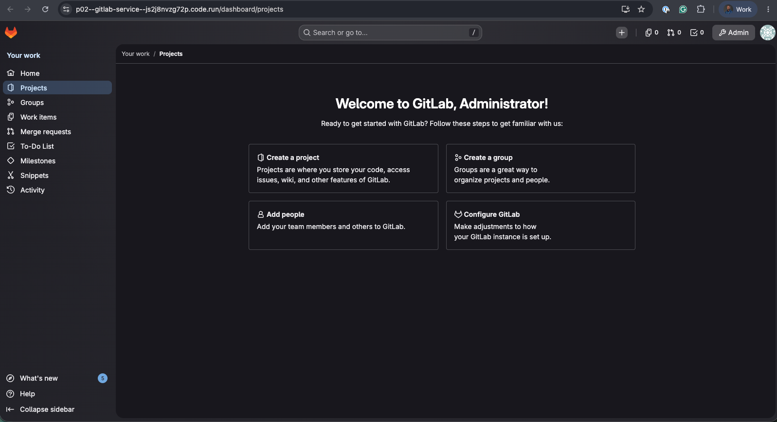Navigate to Merge requests in sidebar
The image size is (777, 422).
[57, 131]
